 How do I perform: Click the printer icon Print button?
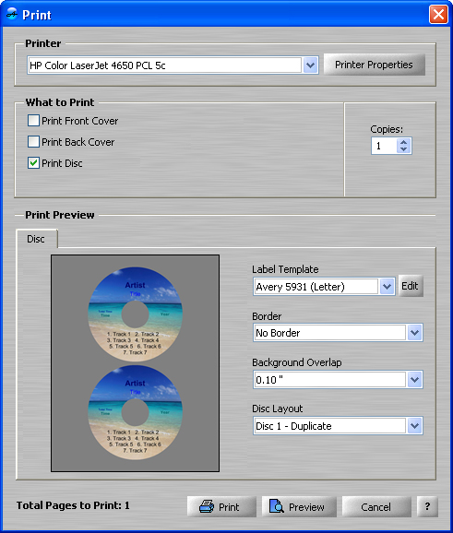point(221,507)
